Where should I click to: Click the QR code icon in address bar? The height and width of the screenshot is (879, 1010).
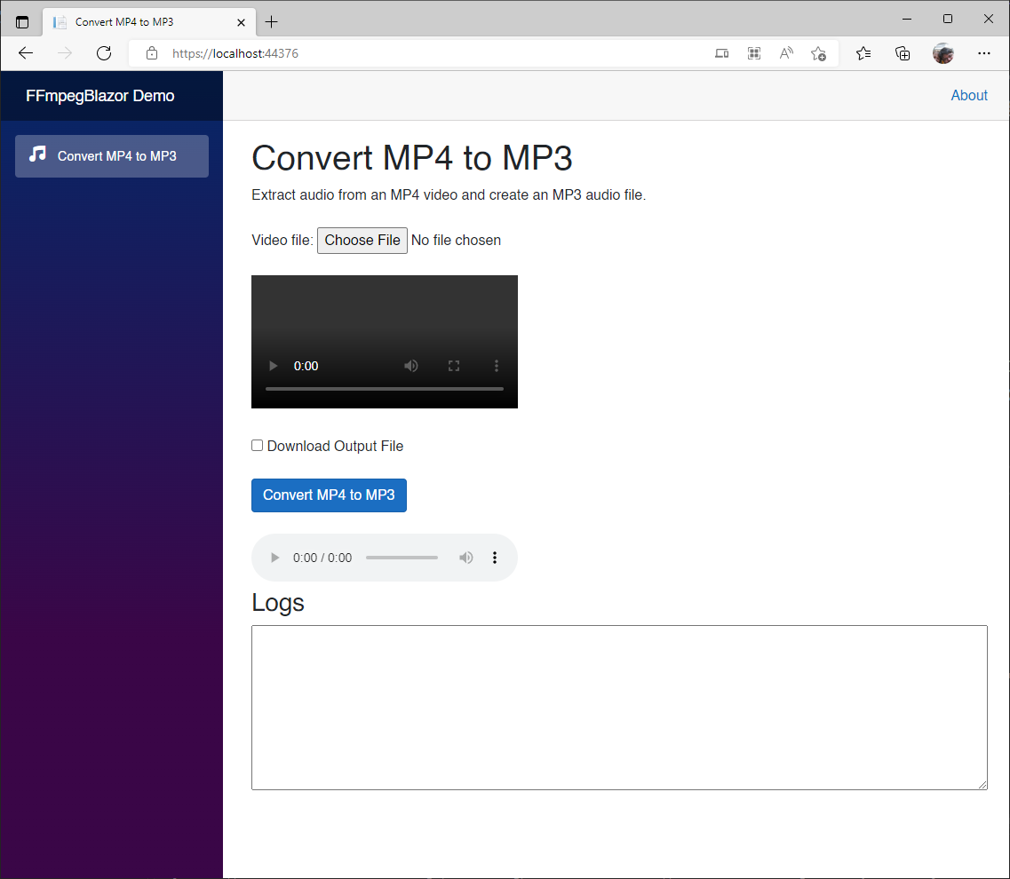pyautogui.click(x=753, y=53)
